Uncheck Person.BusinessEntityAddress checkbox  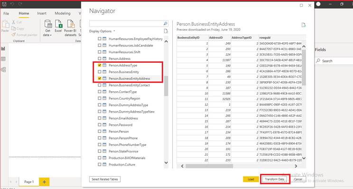(x=100, y=78)
